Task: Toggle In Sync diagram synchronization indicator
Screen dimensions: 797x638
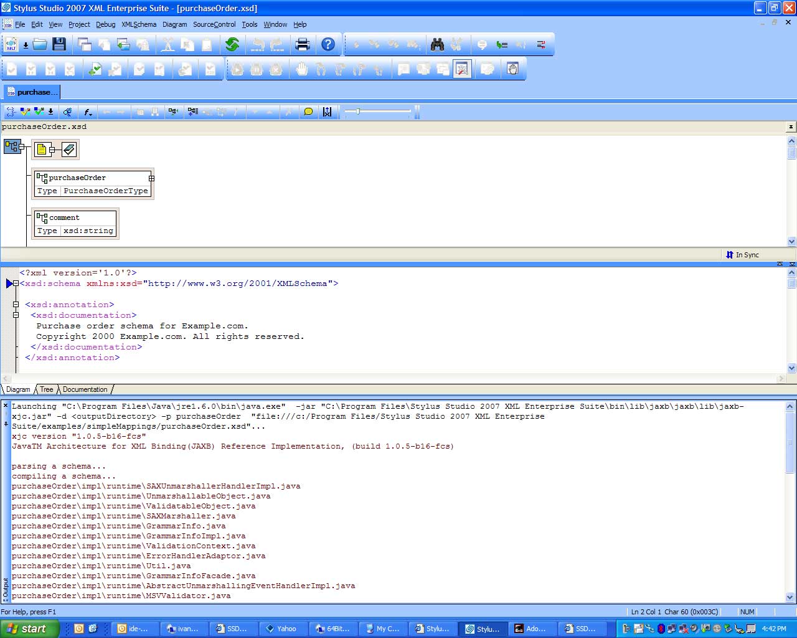Action: (742, 255)
